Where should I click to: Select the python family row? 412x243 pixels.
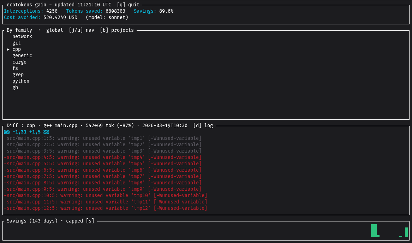[21, 81]
